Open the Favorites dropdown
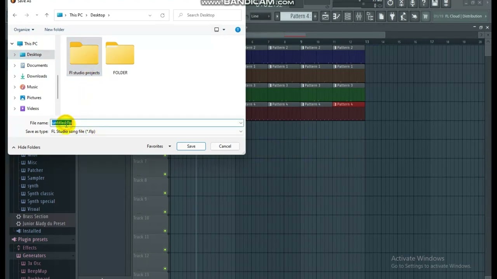Screen dimensions: 497x279 click(x=159, y=146)
